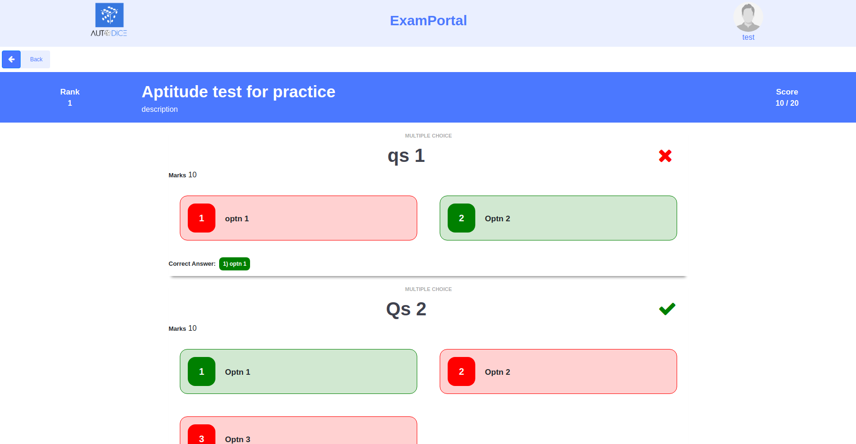Click the green number 2 badge under qs 1

[461, 218]
